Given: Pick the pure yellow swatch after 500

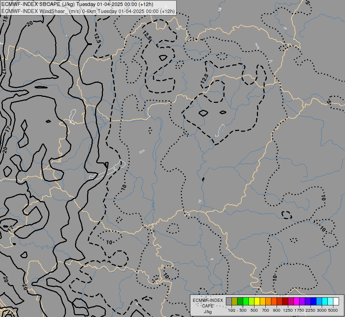Looking at the screenshot, I should (257, 301).
